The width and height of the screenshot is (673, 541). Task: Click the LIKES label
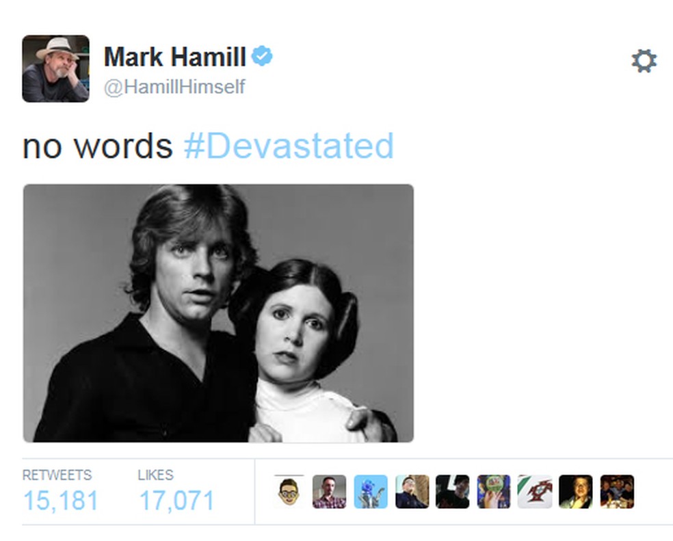point(155,475)
